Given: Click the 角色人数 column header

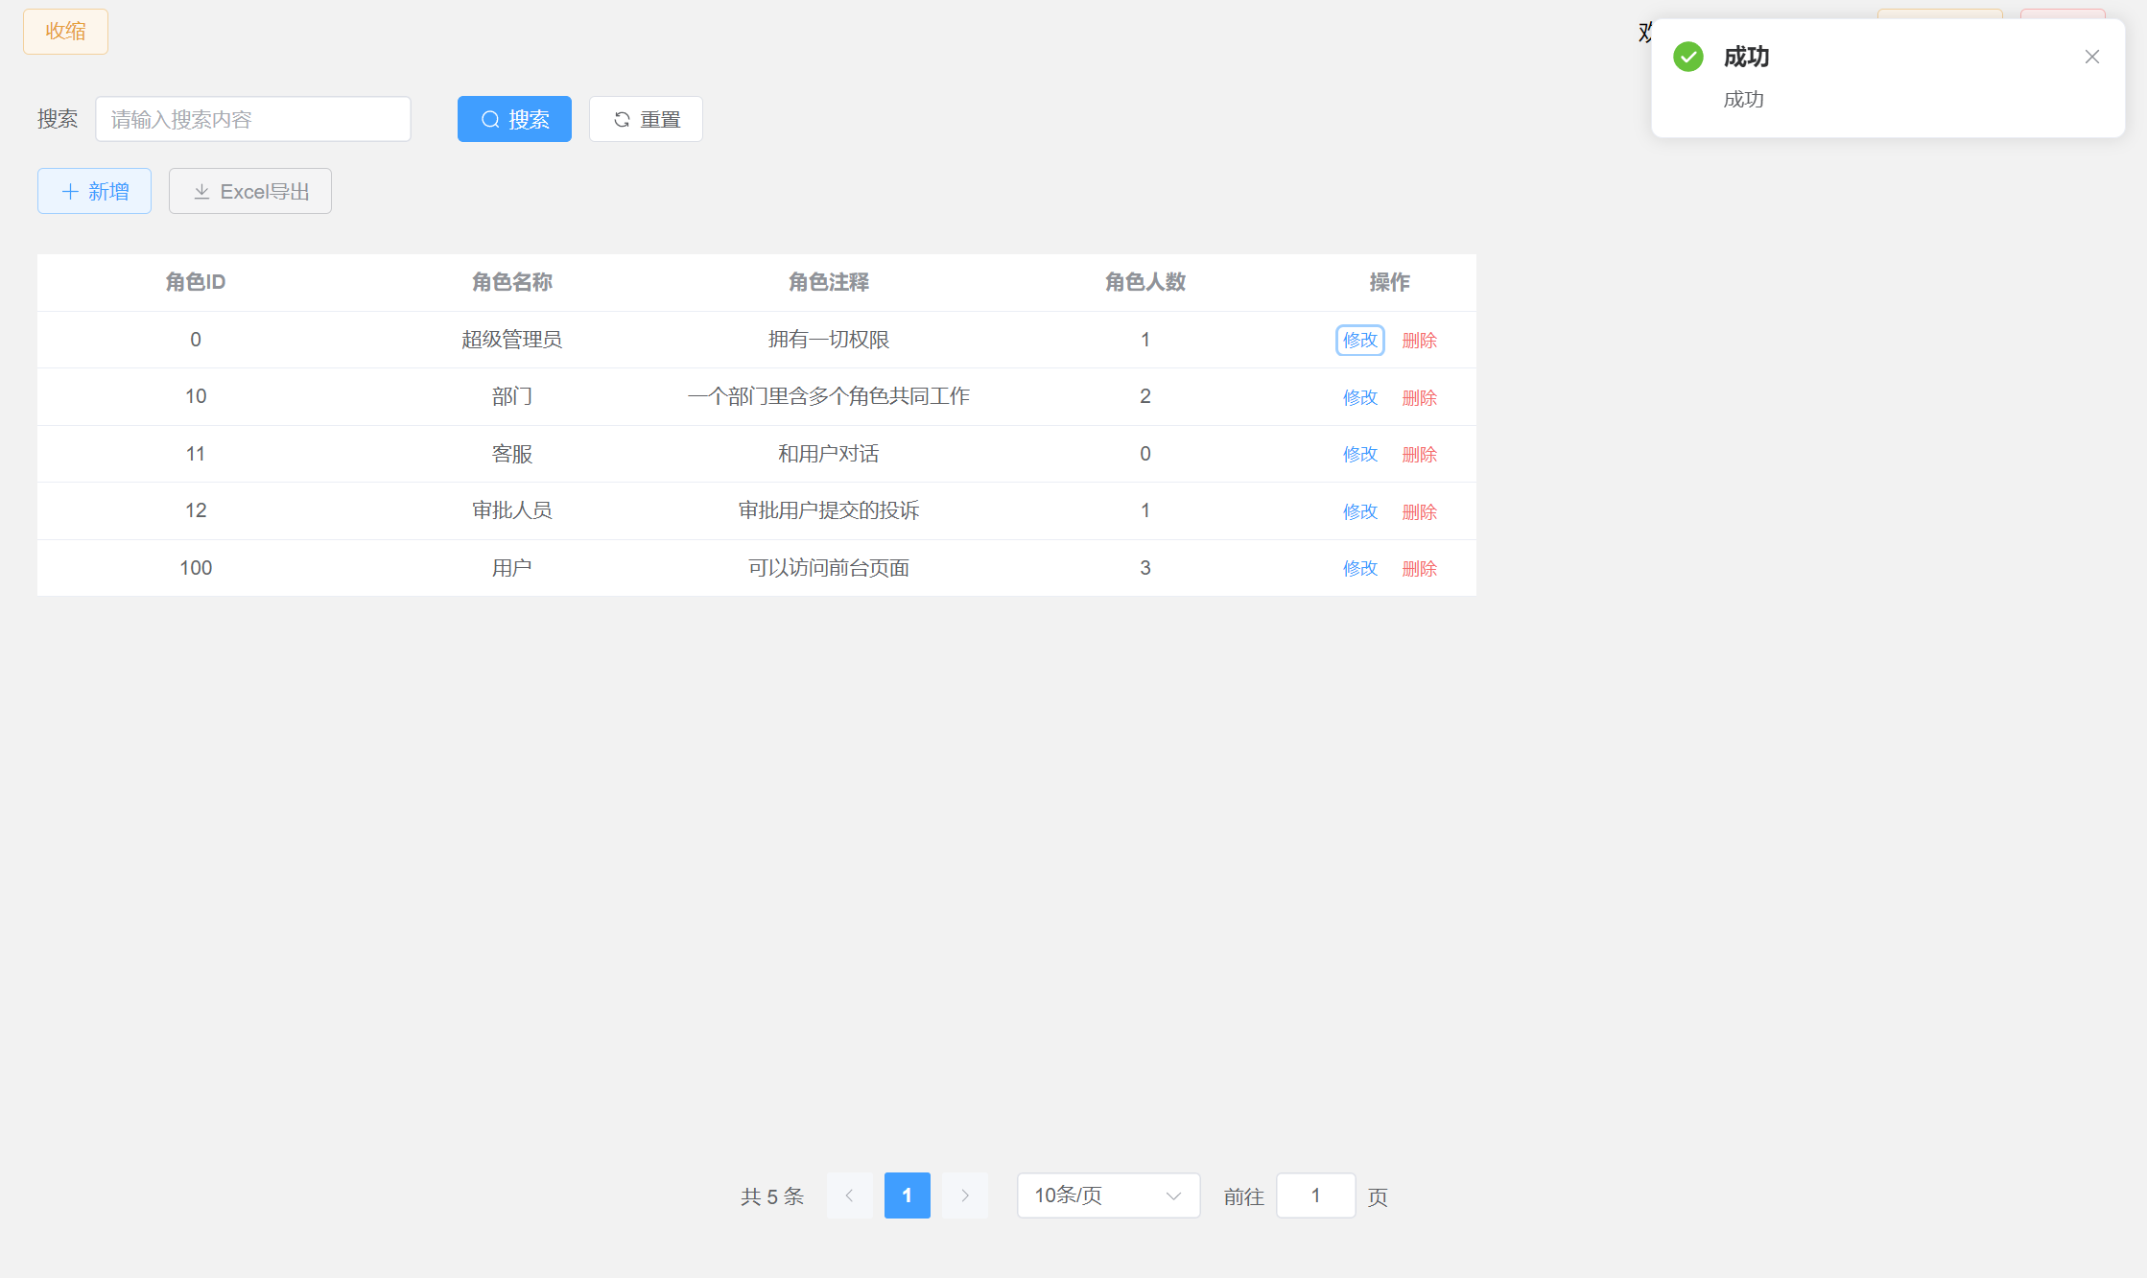Looking at the screenshot, I should click(x=1144, y=282).
